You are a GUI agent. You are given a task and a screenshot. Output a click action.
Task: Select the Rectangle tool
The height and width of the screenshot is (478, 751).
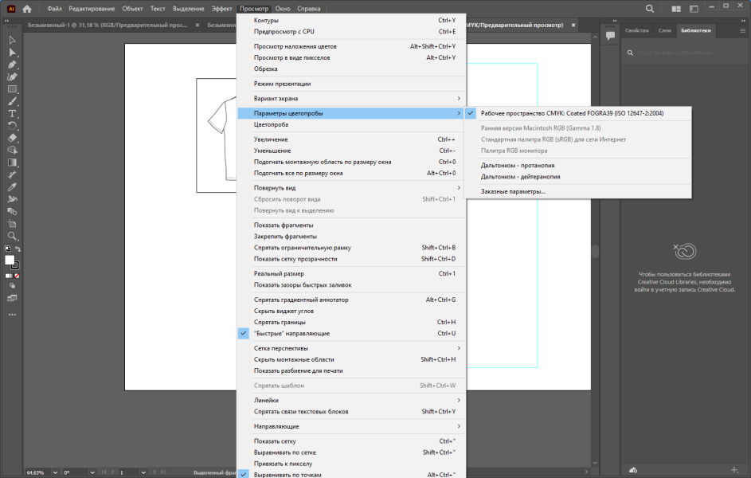pos(12,89)
